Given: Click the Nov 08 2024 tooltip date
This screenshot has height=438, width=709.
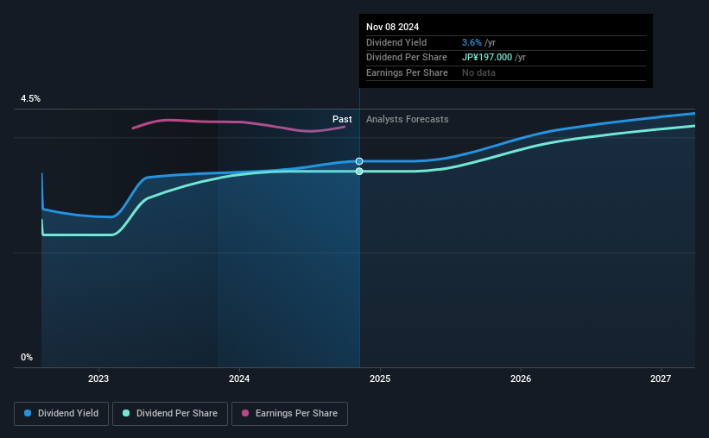Looking at the screenshot, I should (392, 27).
